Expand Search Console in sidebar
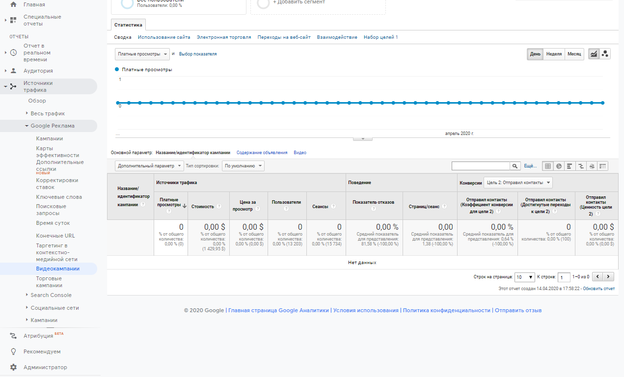Viewport: 624px width, 377px height. pos(51,295)
